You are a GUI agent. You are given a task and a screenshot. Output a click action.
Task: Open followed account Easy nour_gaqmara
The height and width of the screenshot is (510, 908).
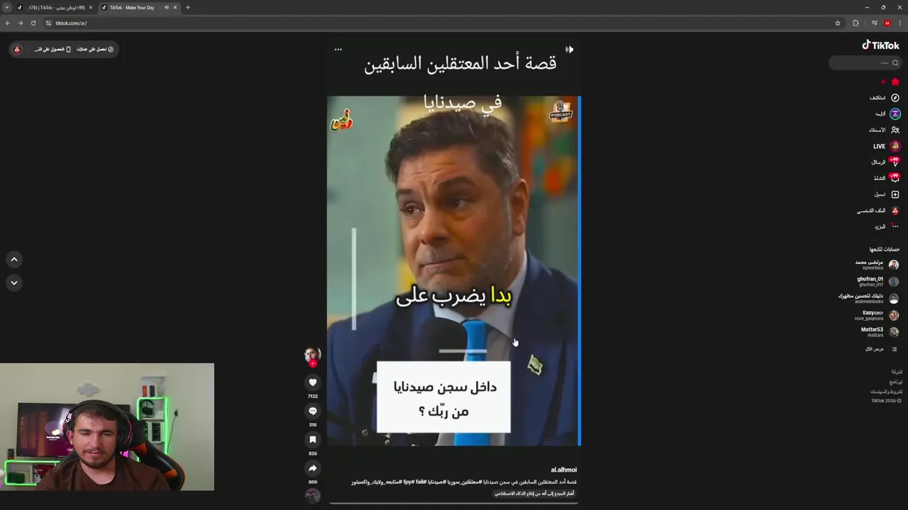point(877,315)
